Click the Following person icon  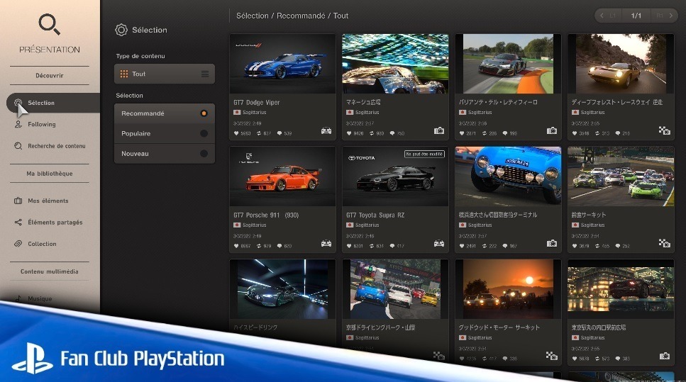click(18, 124)
